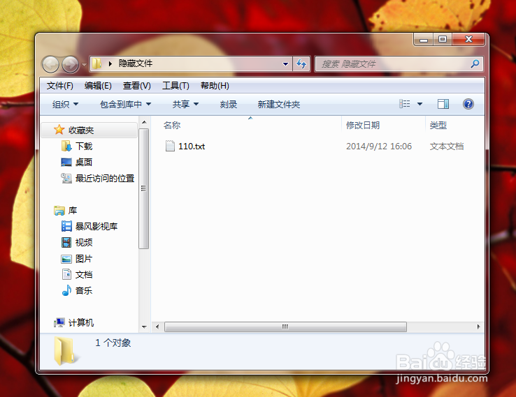
Task: Click the 1 个对象 status text
Action: [113, 343]
